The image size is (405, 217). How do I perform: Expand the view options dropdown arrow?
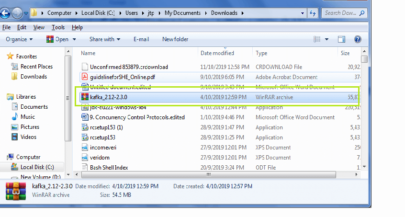327,39
